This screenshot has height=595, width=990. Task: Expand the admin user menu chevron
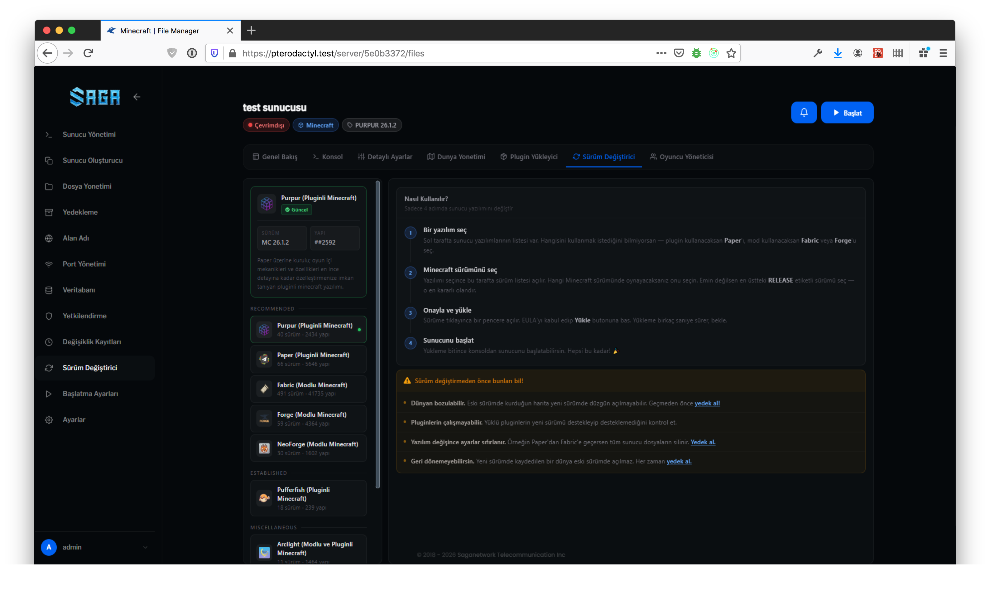tap(146, 547)
